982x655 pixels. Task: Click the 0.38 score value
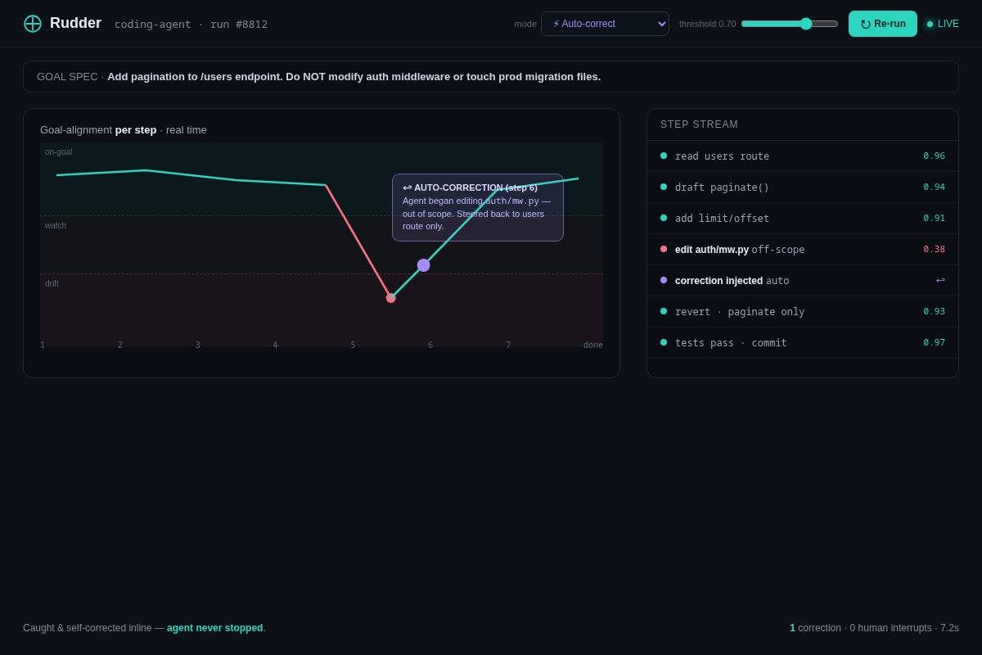pyautogui.click(x=934, y=250)
